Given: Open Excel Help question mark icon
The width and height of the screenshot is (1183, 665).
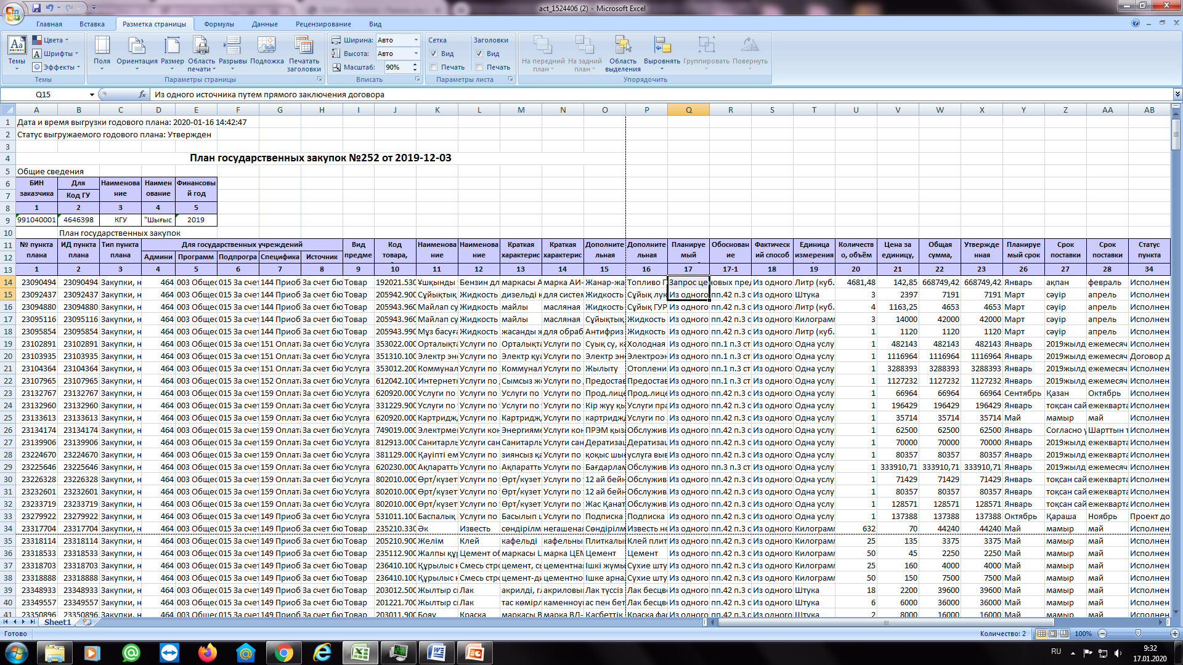Looking at the screenshot, I should (1136, 23).
